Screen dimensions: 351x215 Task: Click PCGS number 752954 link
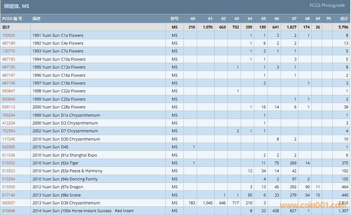(9, 131)
